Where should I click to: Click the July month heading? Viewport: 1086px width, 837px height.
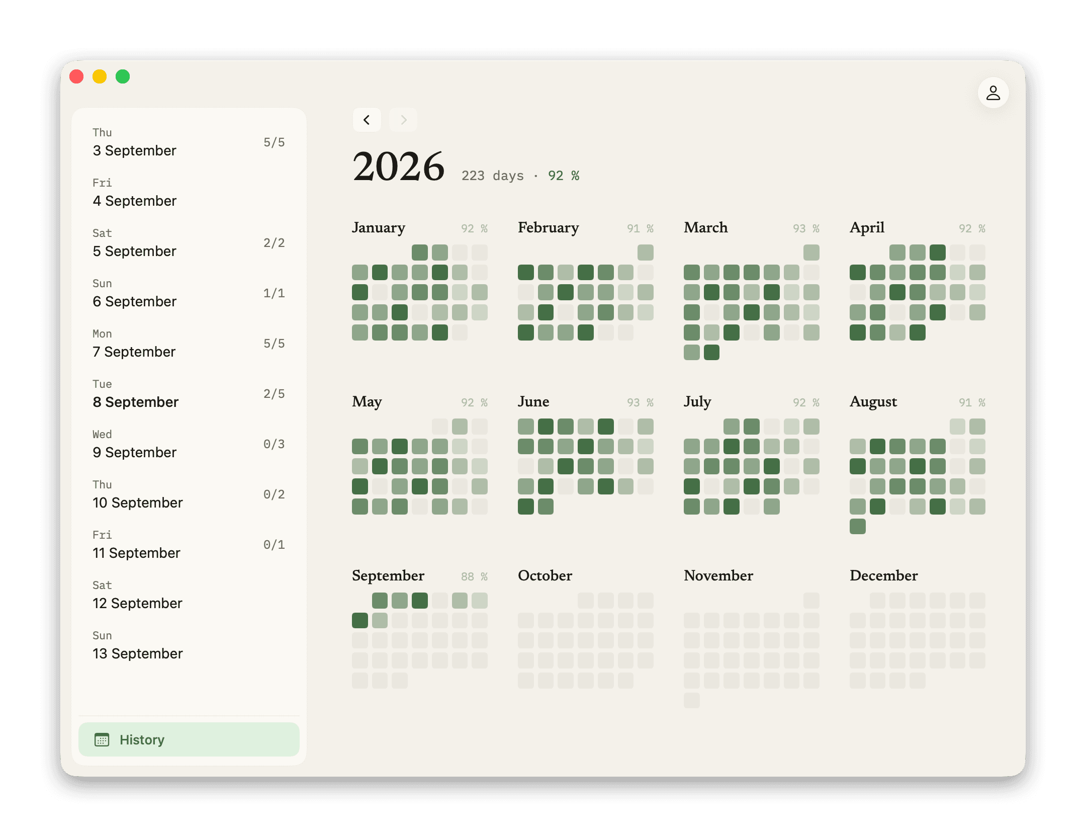click(x=697, y=402)
